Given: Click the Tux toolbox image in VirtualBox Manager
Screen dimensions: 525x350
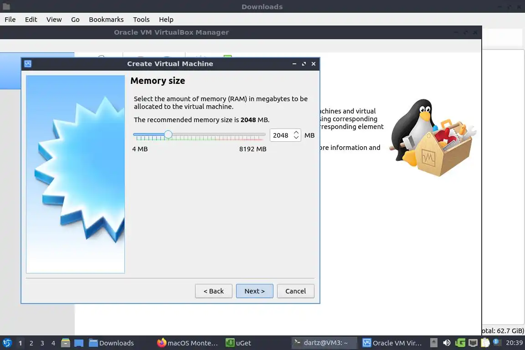Looking at the screenshot, I should point(433,137).
